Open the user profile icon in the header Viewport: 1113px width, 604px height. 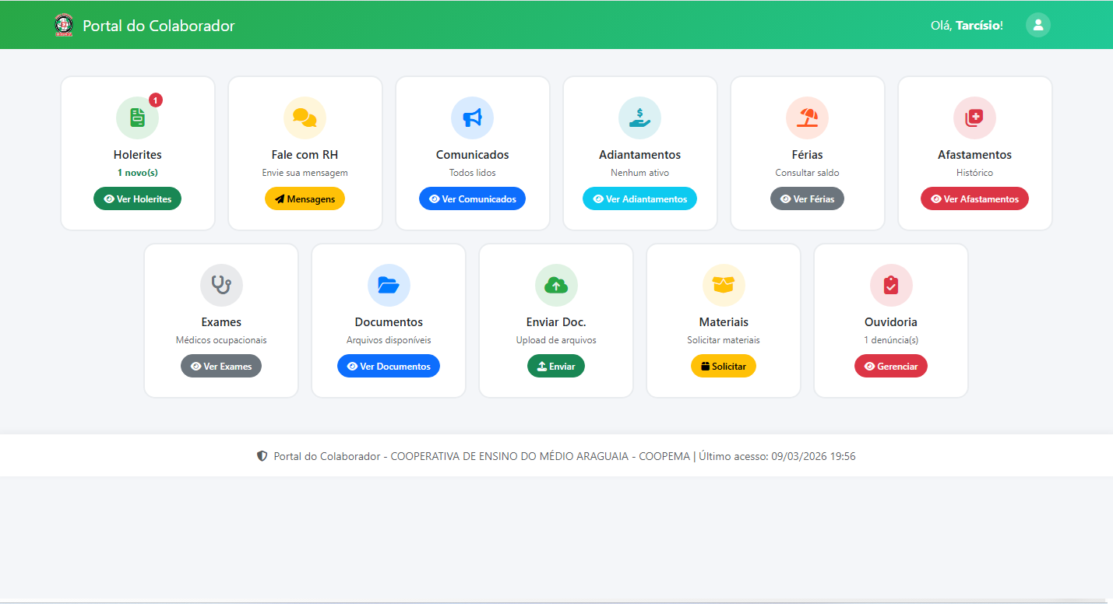1038,24
